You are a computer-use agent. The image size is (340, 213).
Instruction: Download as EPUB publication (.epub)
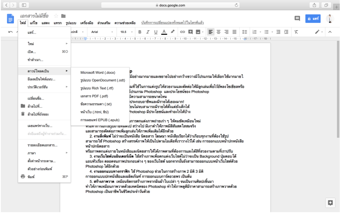tap(100, 120)
